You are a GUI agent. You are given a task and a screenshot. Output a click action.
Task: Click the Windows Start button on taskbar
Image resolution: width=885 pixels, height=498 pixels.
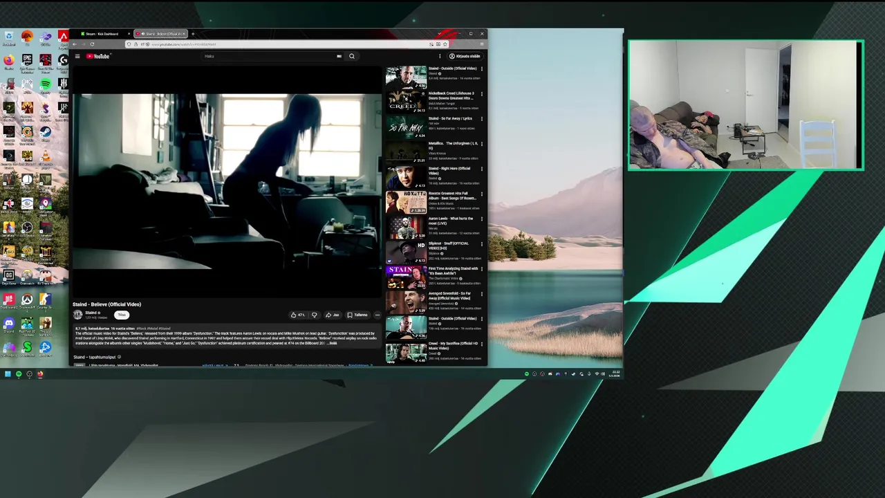pos(8,374)
